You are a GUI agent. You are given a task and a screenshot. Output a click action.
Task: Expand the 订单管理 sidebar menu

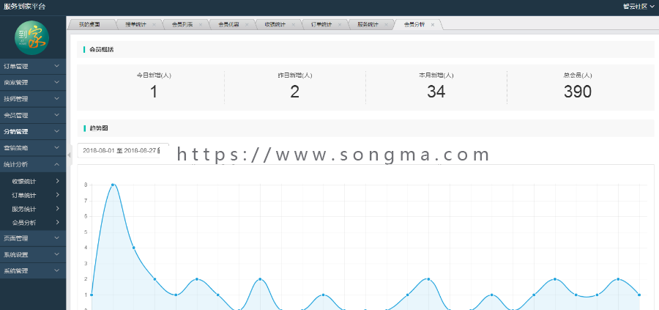(x=33, y=67)
